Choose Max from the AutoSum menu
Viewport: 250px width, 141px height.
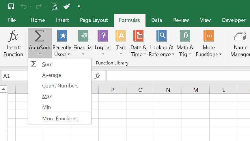point(60,96)
